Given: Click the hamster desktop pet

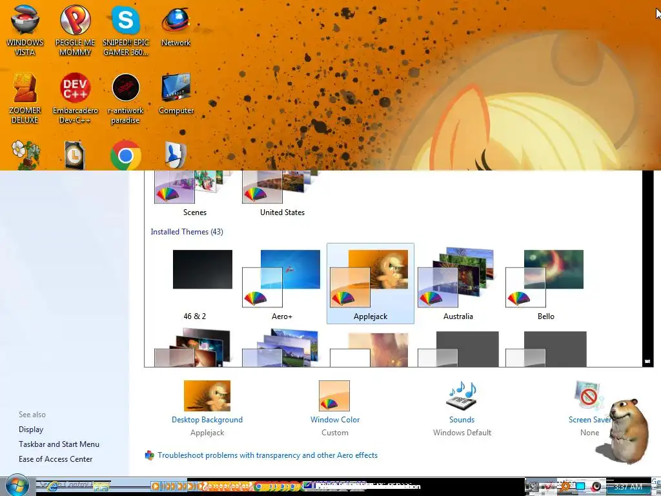Looking at the screenshot, I should click(x=627, y=430).
